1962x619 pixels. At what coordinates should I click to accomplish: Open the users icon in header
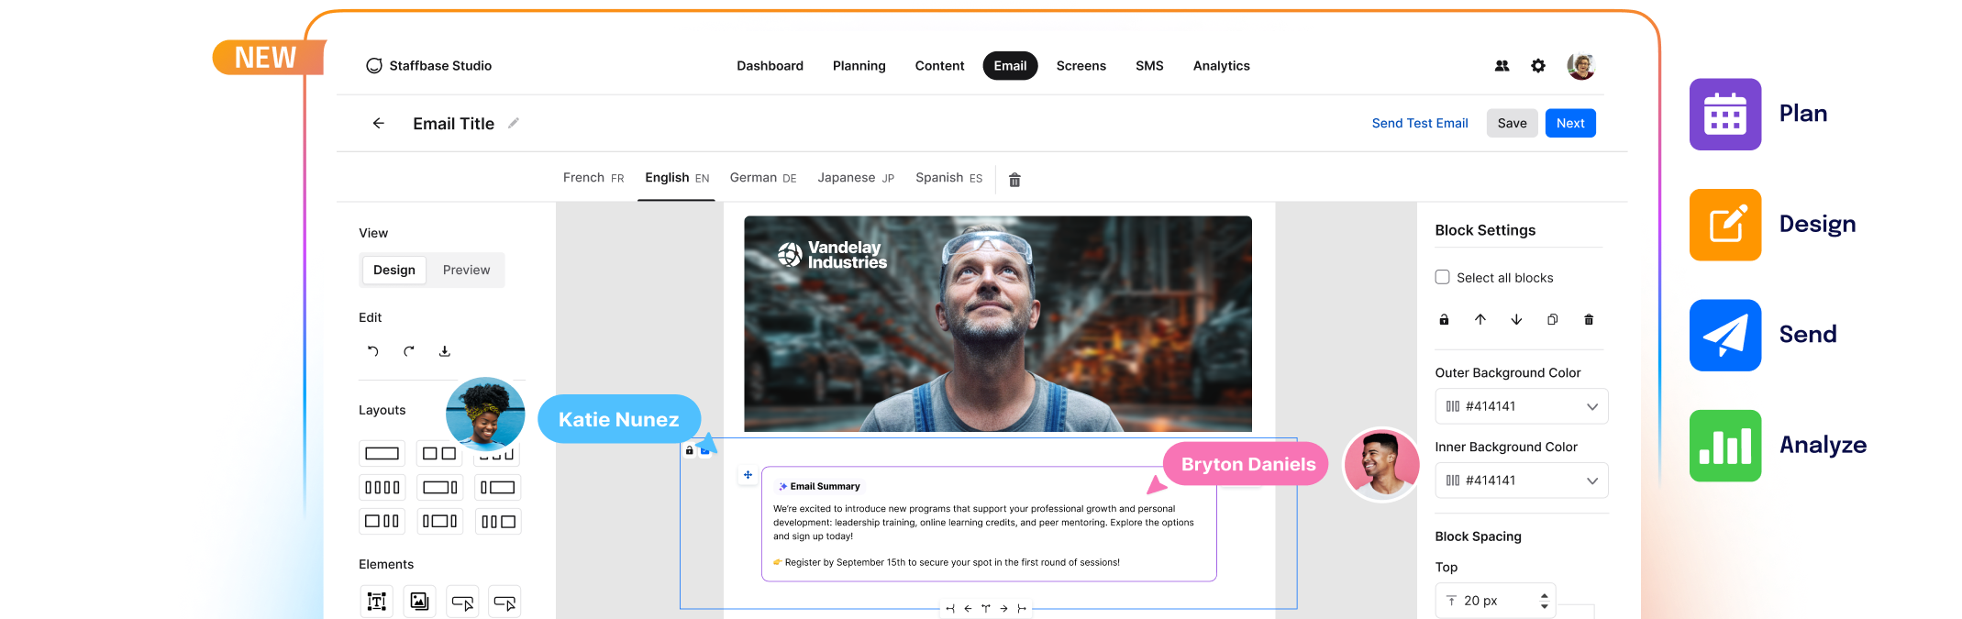(1502, 66)
